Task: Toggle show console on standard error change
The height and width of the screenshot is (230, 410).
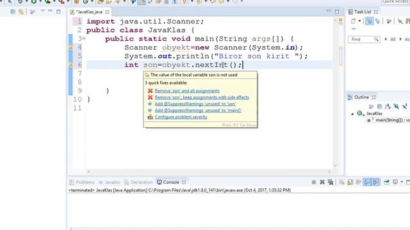Action: 375,182
